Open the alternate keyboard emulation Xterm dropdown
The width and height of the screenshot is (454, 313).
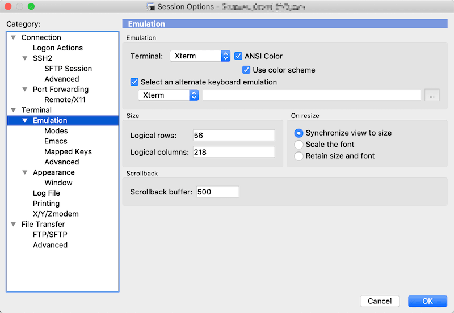tap(169, 95)
